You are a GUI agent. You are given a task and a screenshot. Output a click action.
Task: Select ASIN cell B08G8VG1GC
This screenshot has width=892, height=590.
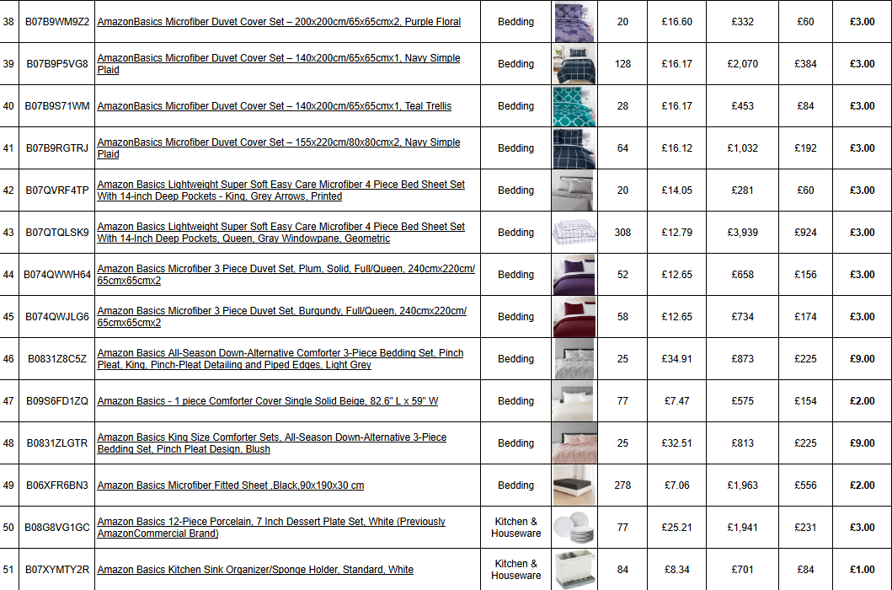click(x=57, y=528)
